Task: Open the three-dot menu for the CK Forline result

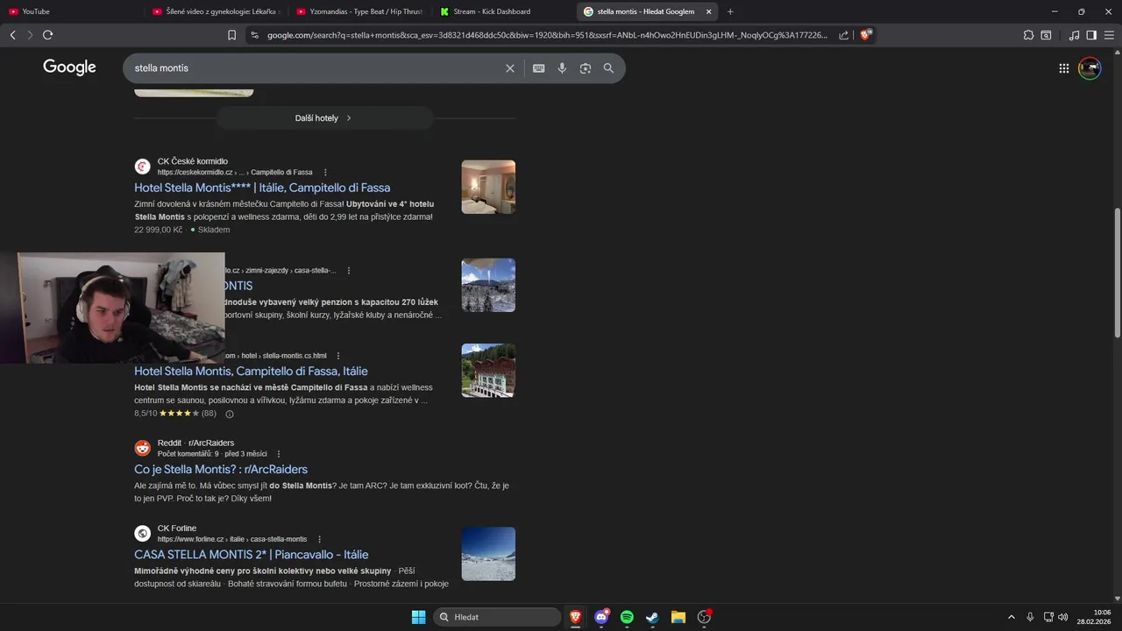Action: (x=319, y=539)
